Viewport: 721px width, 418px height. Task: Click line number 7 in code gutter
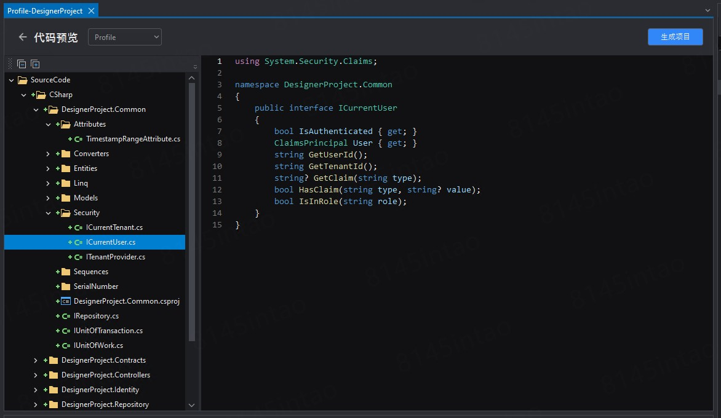click(x=220, y=132)
